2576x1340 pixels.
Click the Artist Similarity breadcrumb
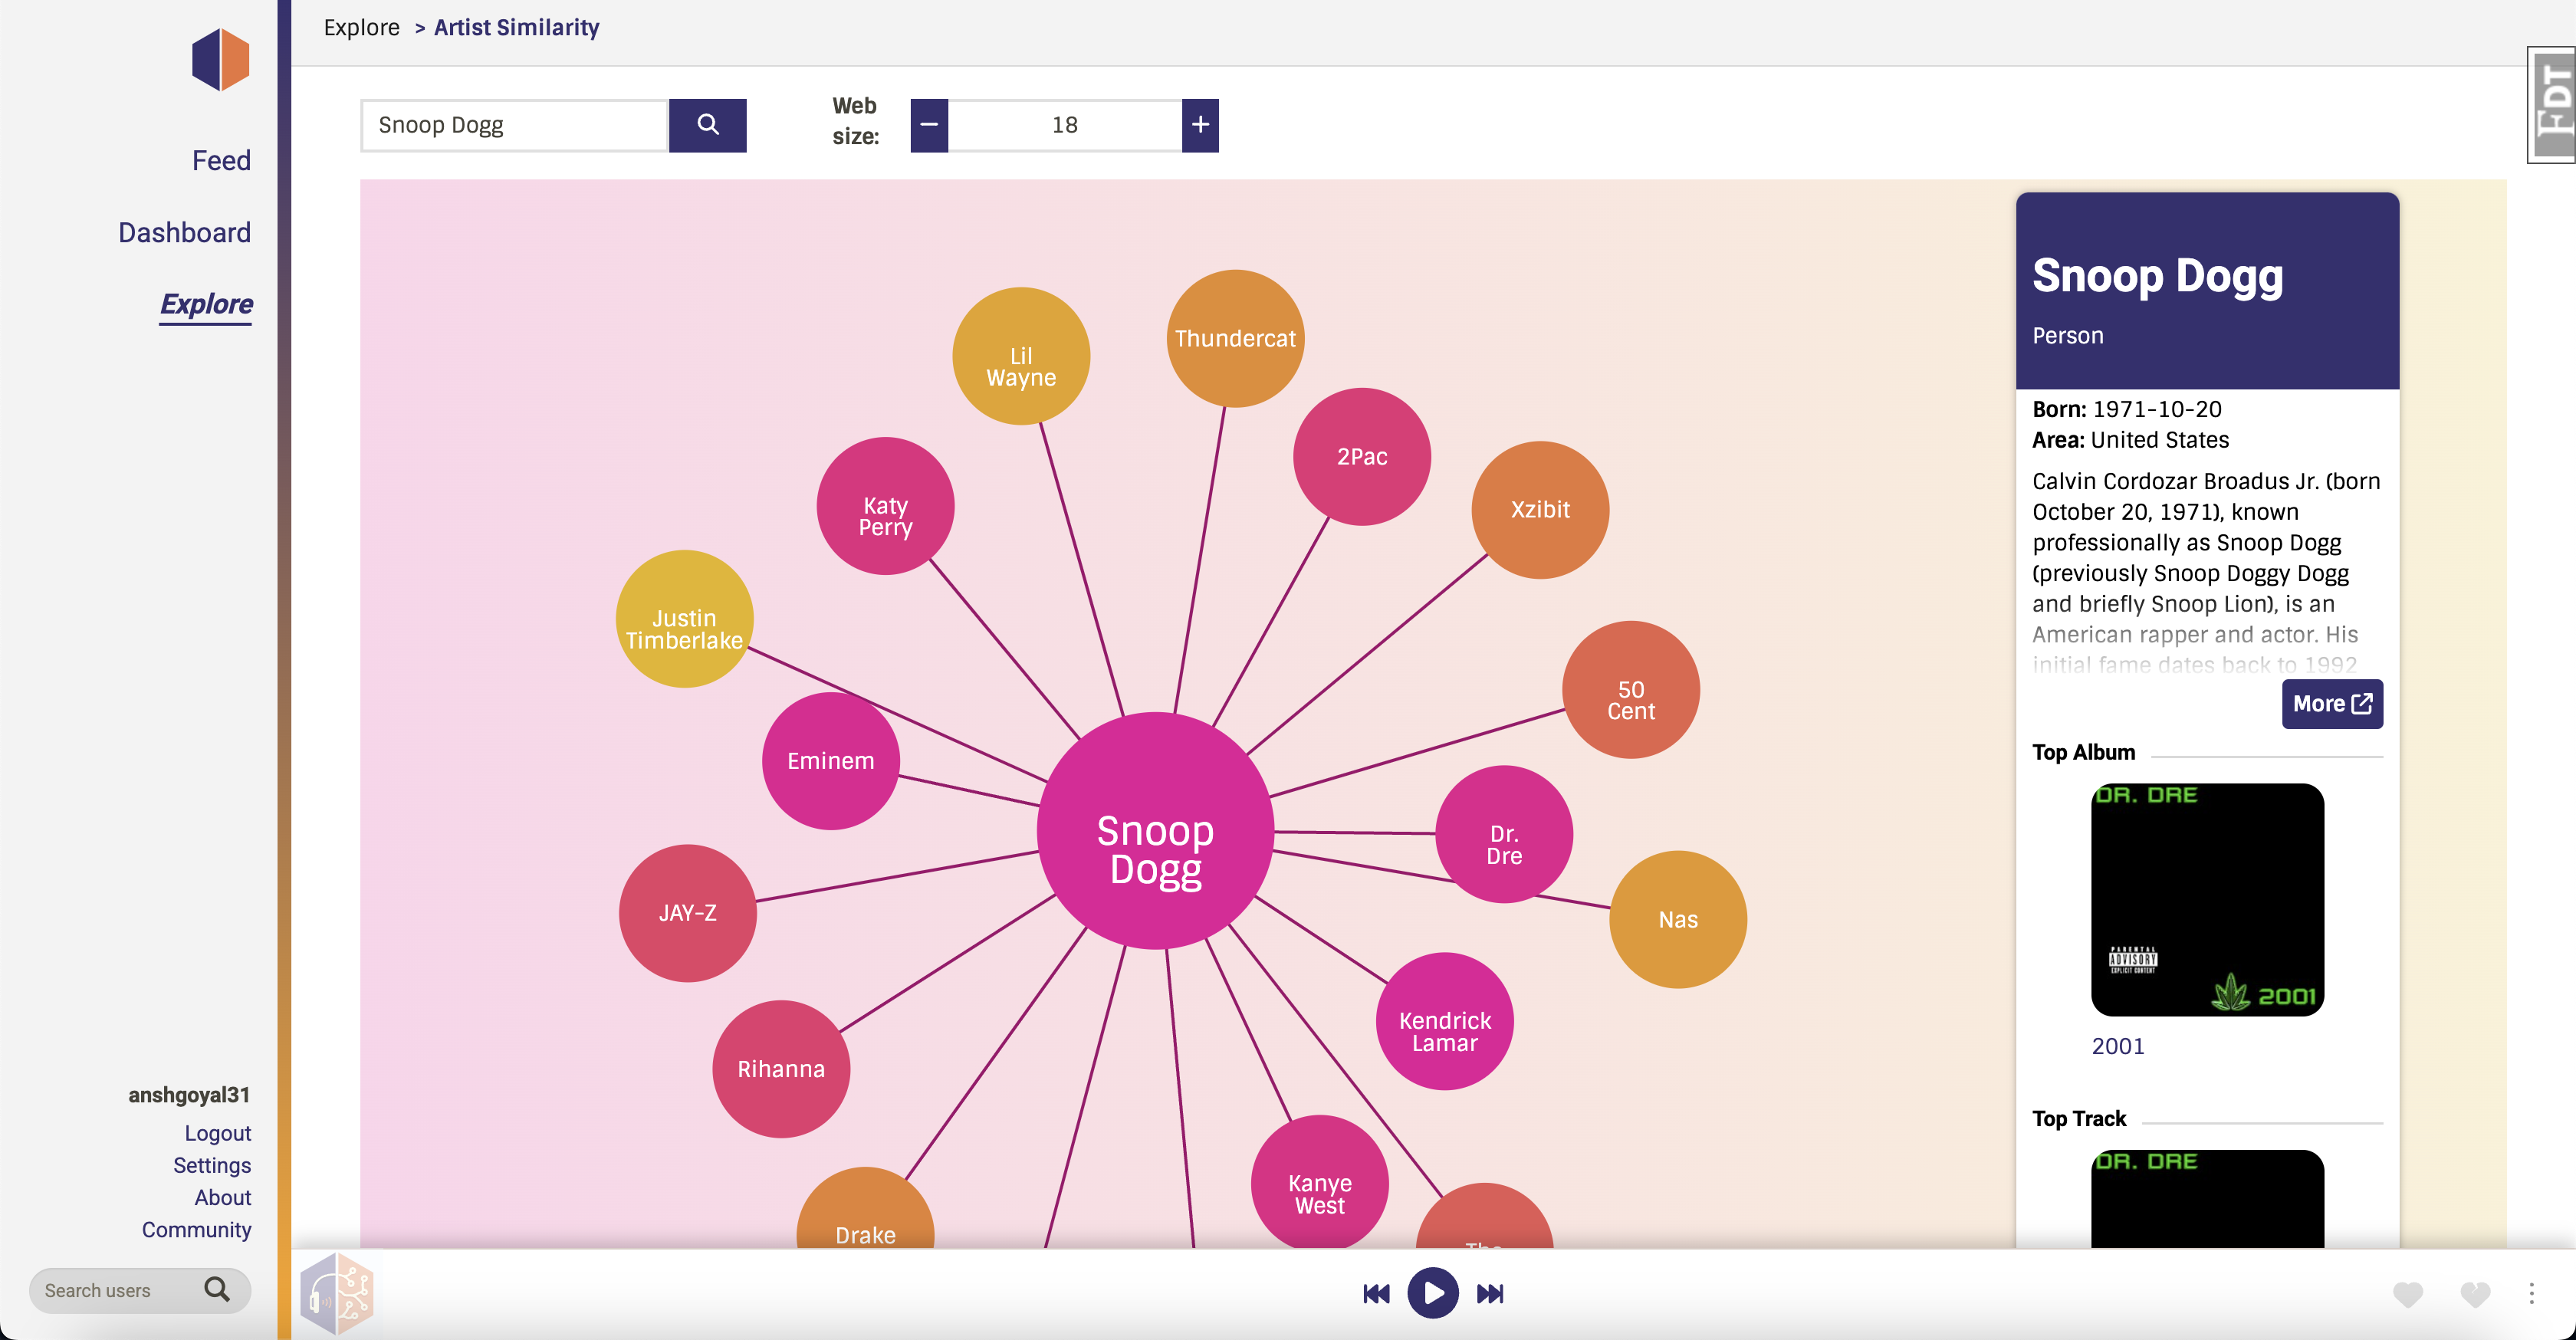[x=516, y=27]
